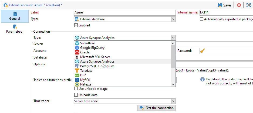
Task: Open the Time zone dropdown
Action: (173, 101)
